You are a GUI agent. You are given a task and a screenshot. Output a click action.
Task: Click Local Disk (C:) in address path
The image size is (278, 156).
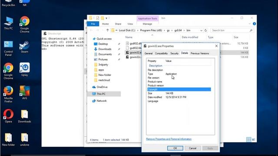127,30
